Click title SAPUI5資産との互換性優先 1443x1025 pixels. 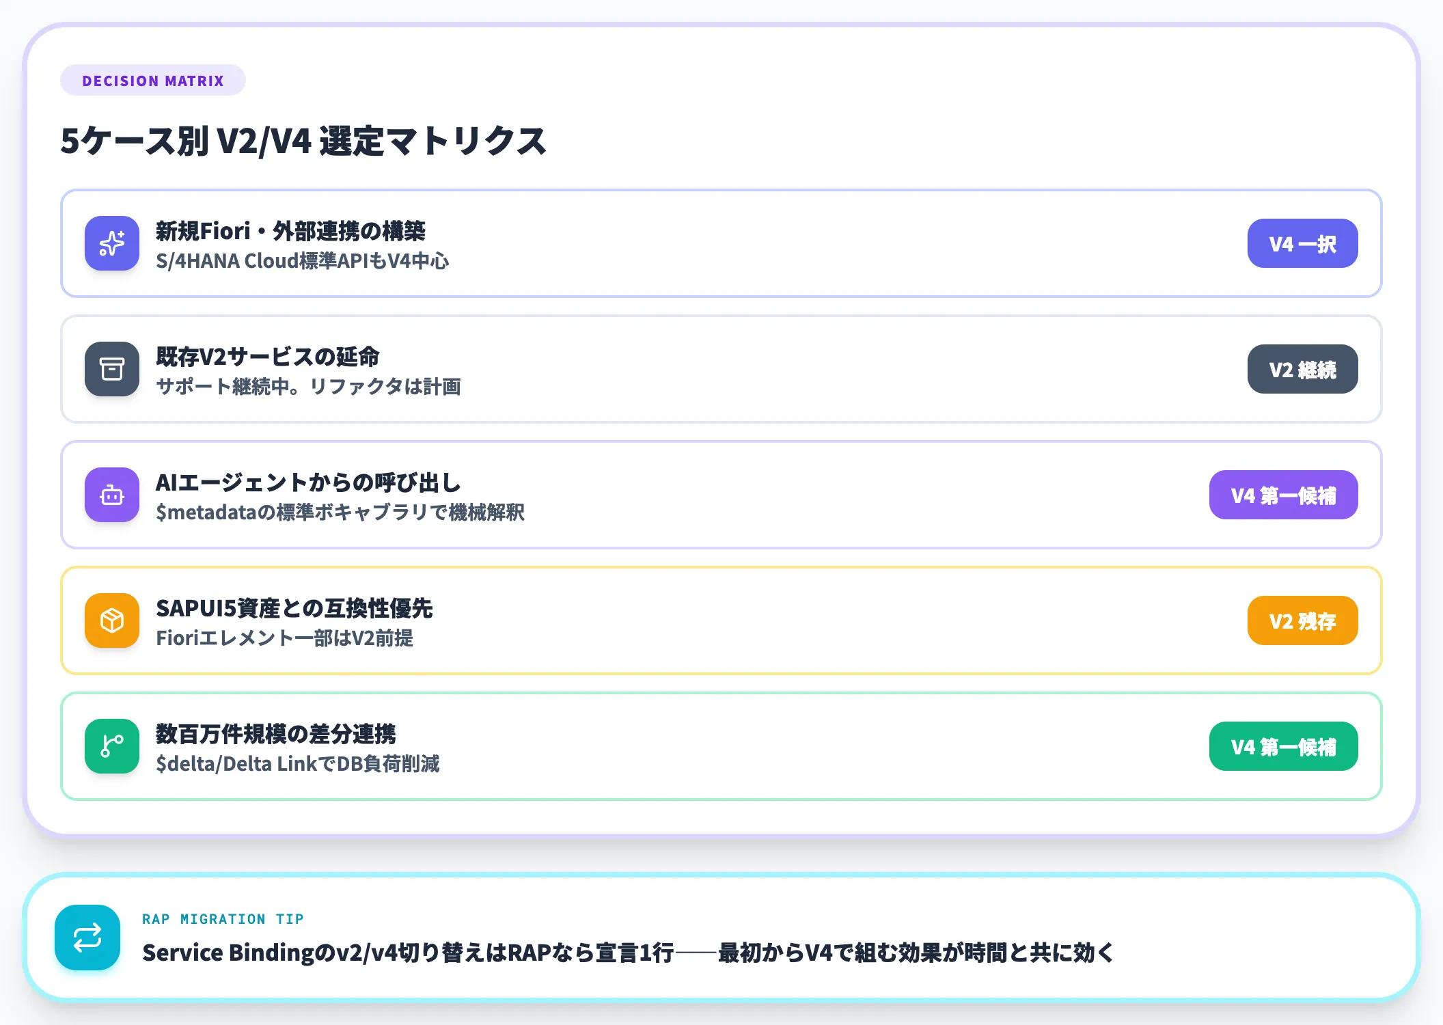294,608
